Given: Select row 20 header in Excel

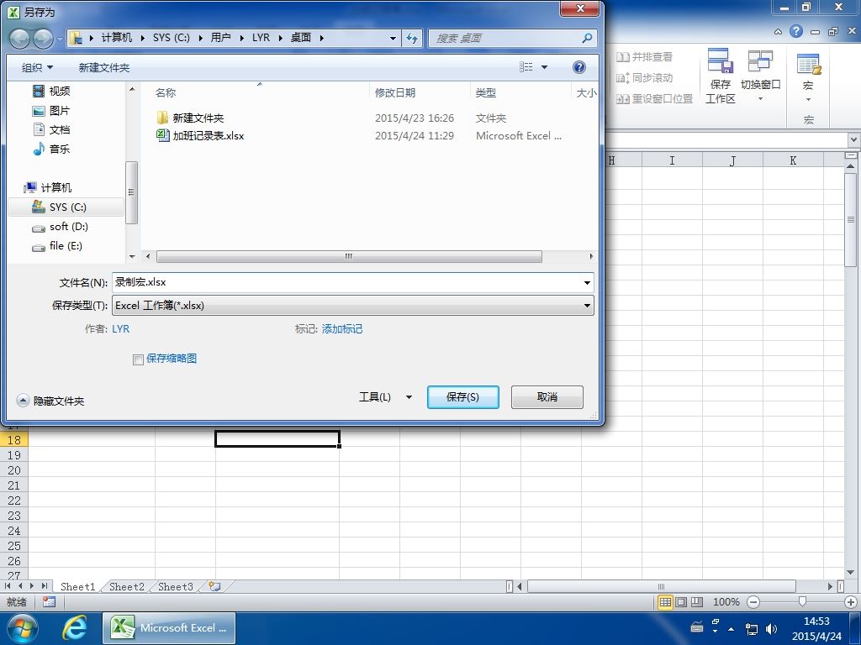Looking at the screenshot, I should pos(14,470).
